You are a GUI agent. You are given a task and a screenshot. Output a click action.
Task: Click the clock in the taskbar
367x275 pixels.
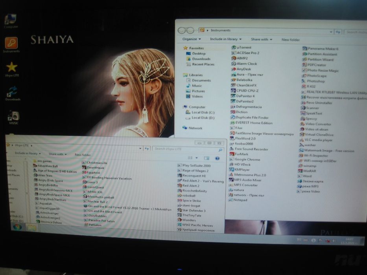(349, 241)
